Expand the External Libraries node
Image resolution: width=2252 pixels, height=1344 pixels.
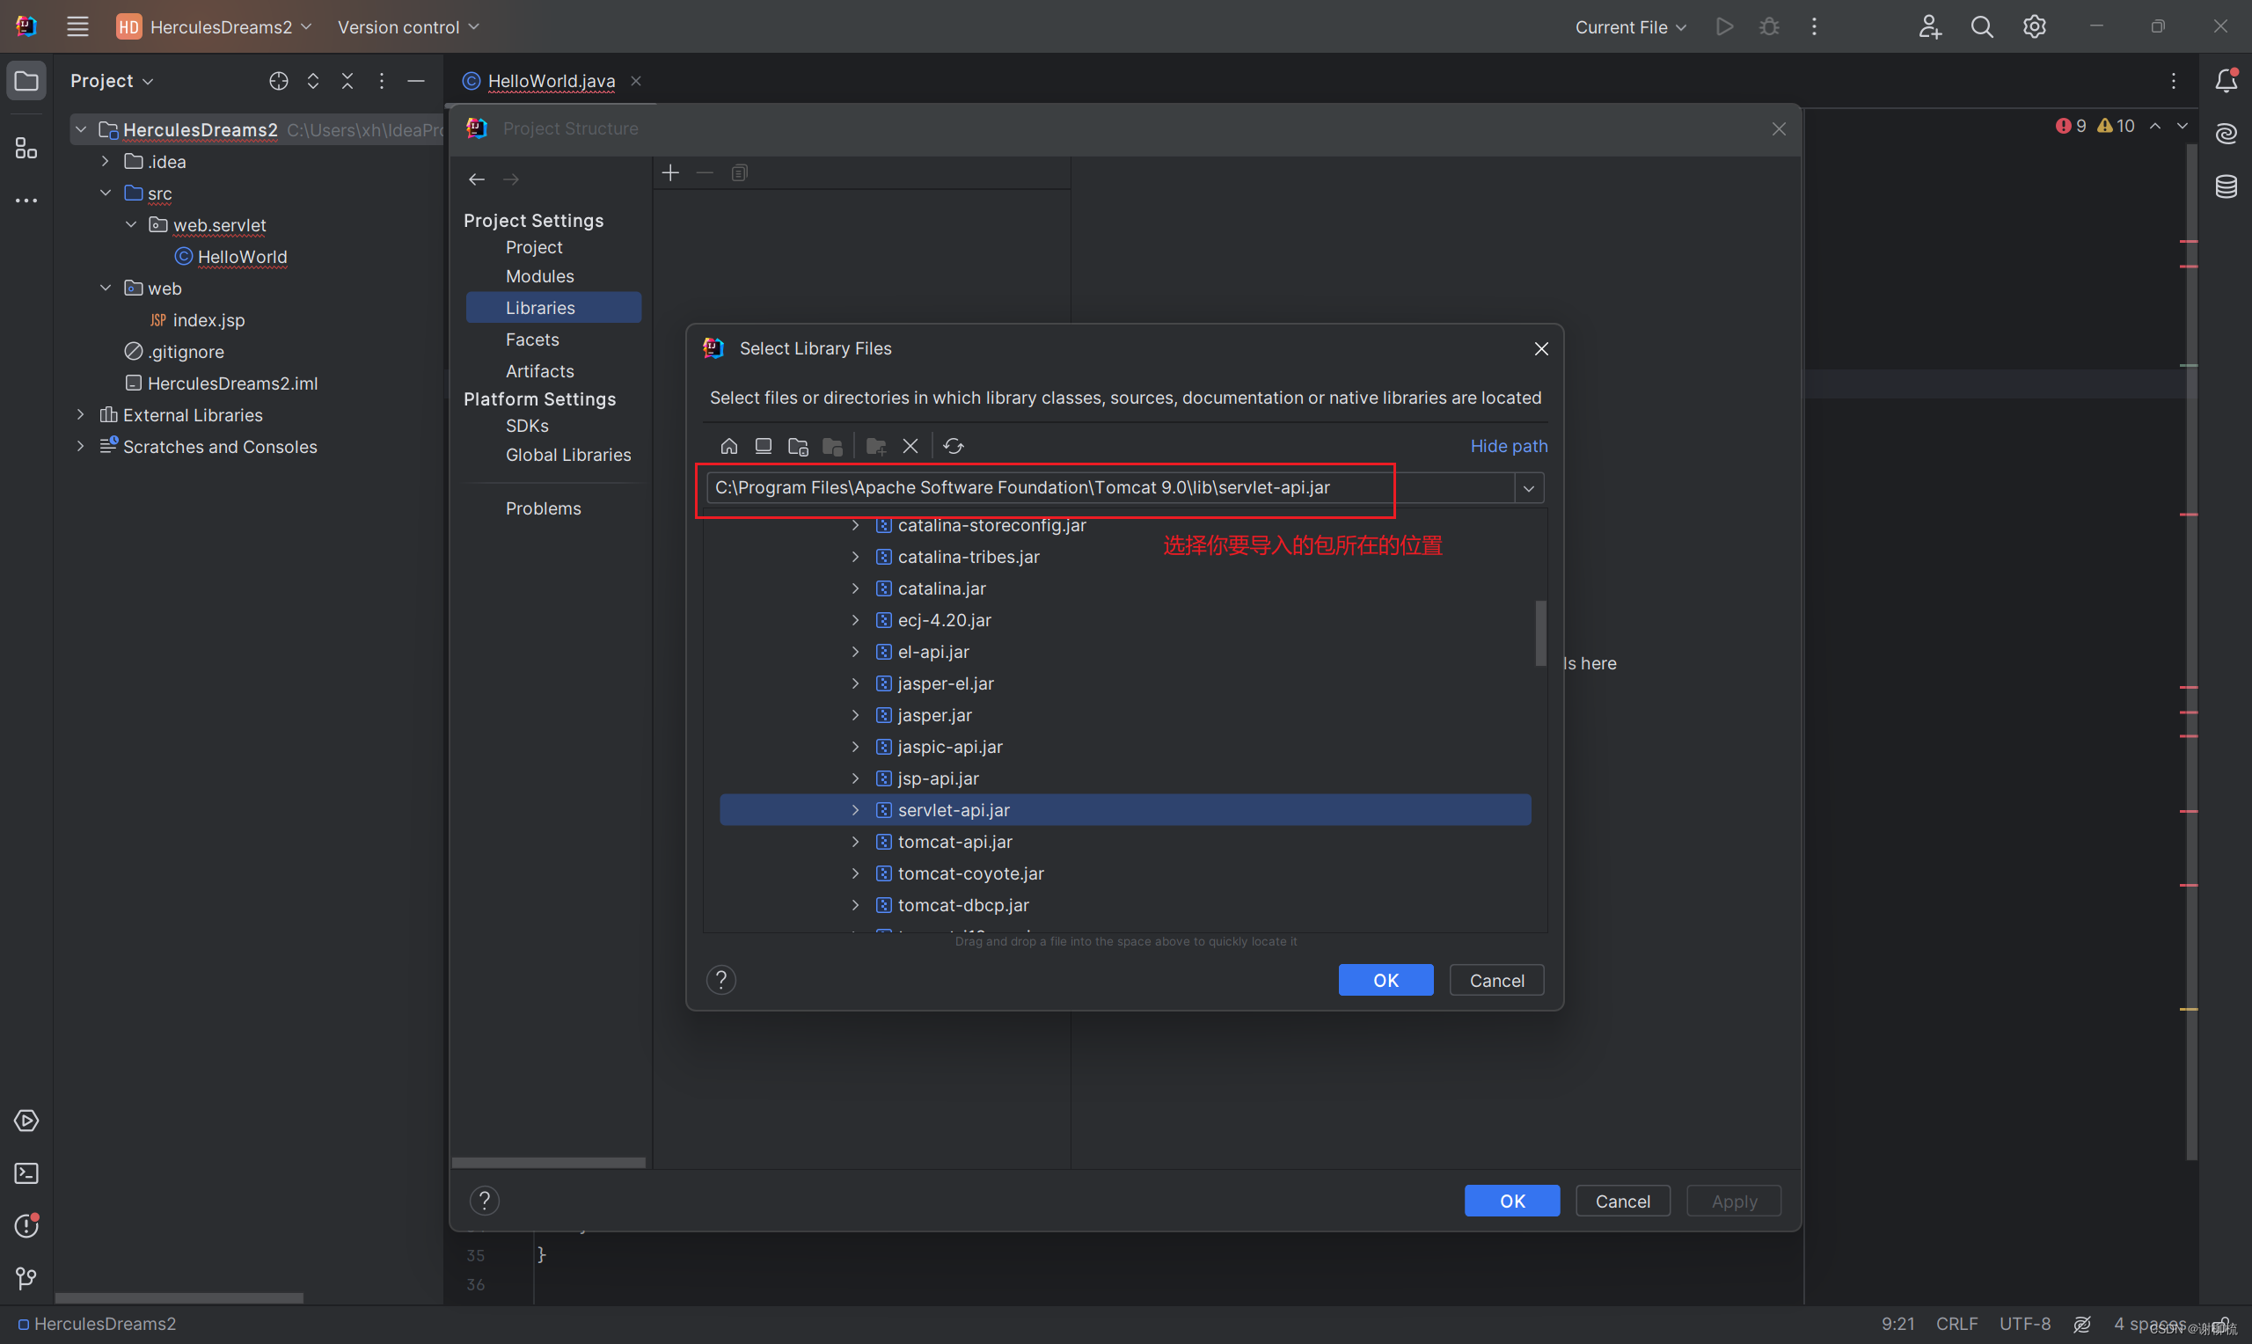pyautogui.click(x=81, y=415)
